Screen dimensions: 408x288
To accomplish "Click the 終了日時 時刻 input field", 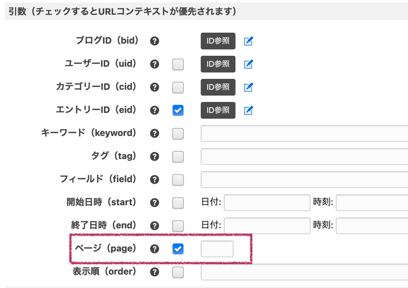I will [372, 226].
